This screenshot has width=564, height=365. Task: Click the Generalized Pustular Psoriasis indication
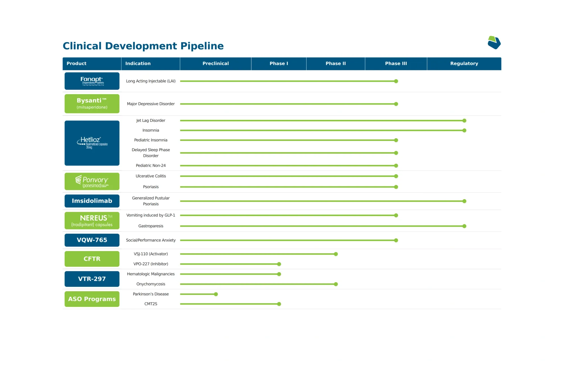tap(151, 201)
